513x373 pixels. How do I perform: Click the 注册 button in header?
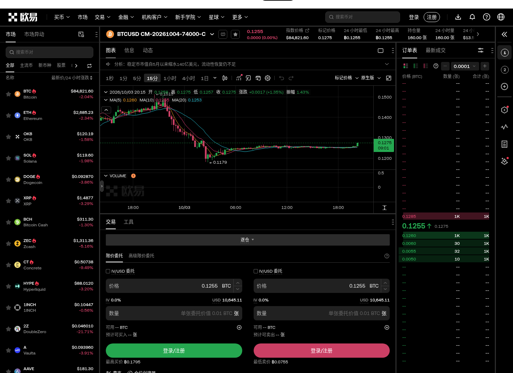click(432, 17)
